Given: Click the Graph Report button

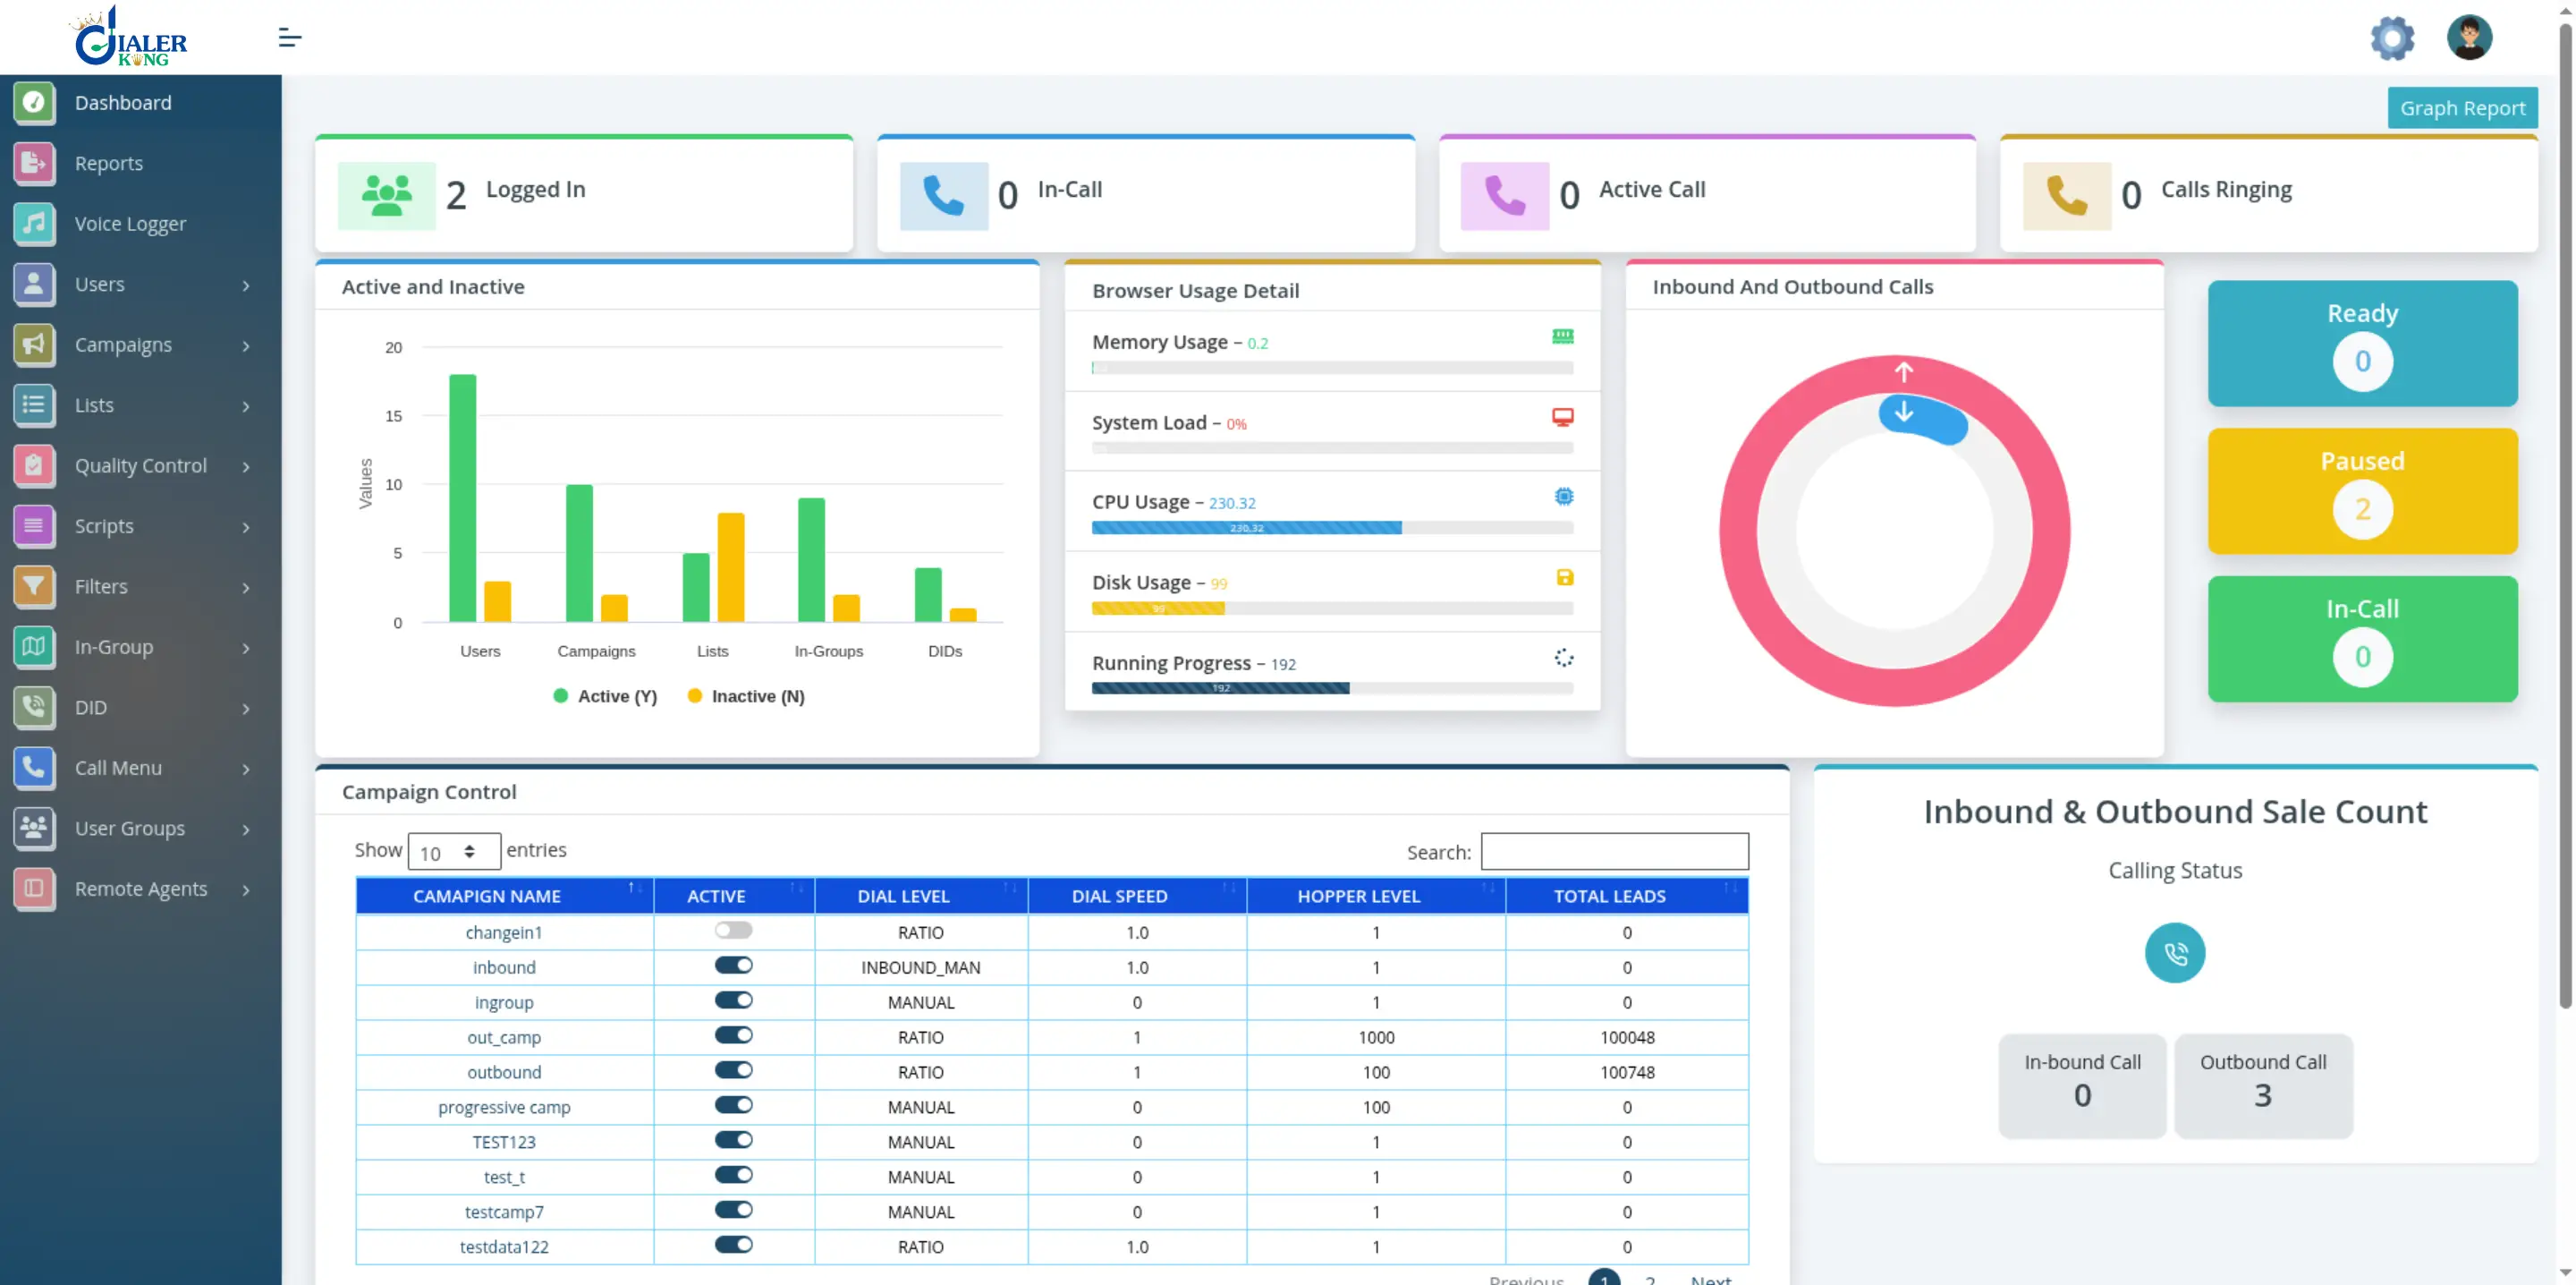Looking at the screenshot, I should coord(2462,107).
